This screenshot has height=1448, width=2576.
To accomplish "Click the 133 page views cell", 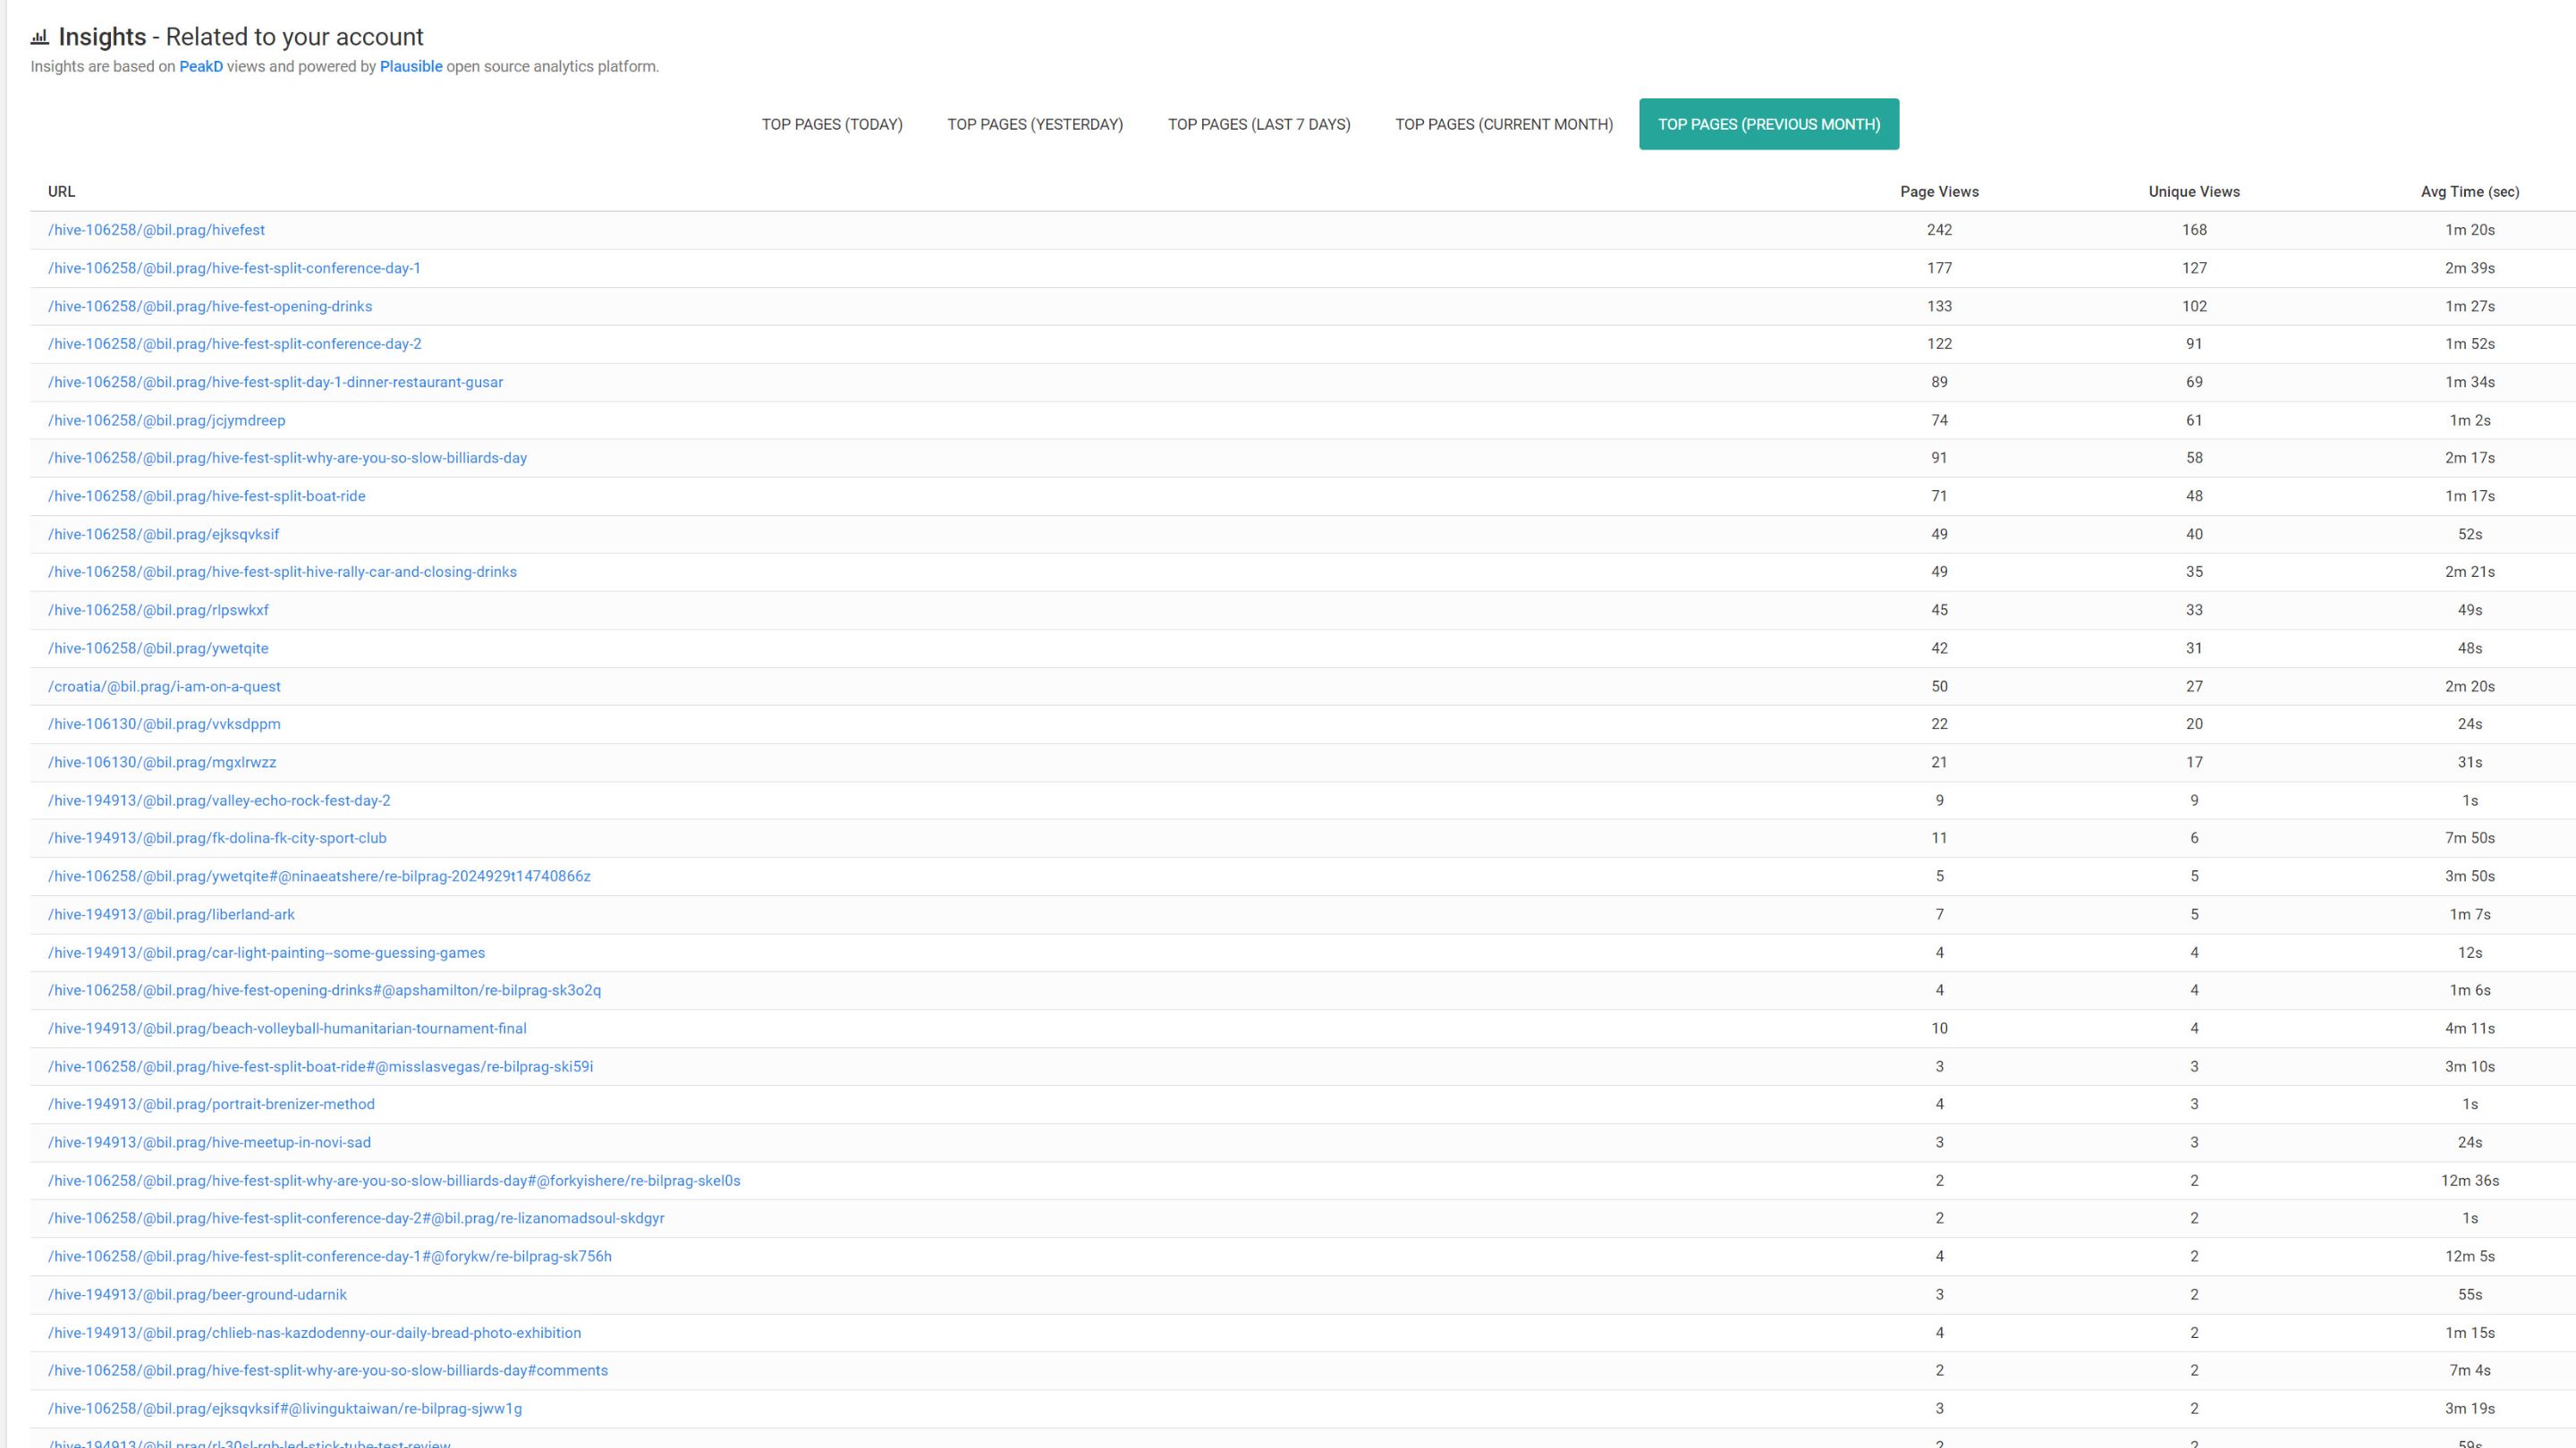I will tap(1939, 306).
